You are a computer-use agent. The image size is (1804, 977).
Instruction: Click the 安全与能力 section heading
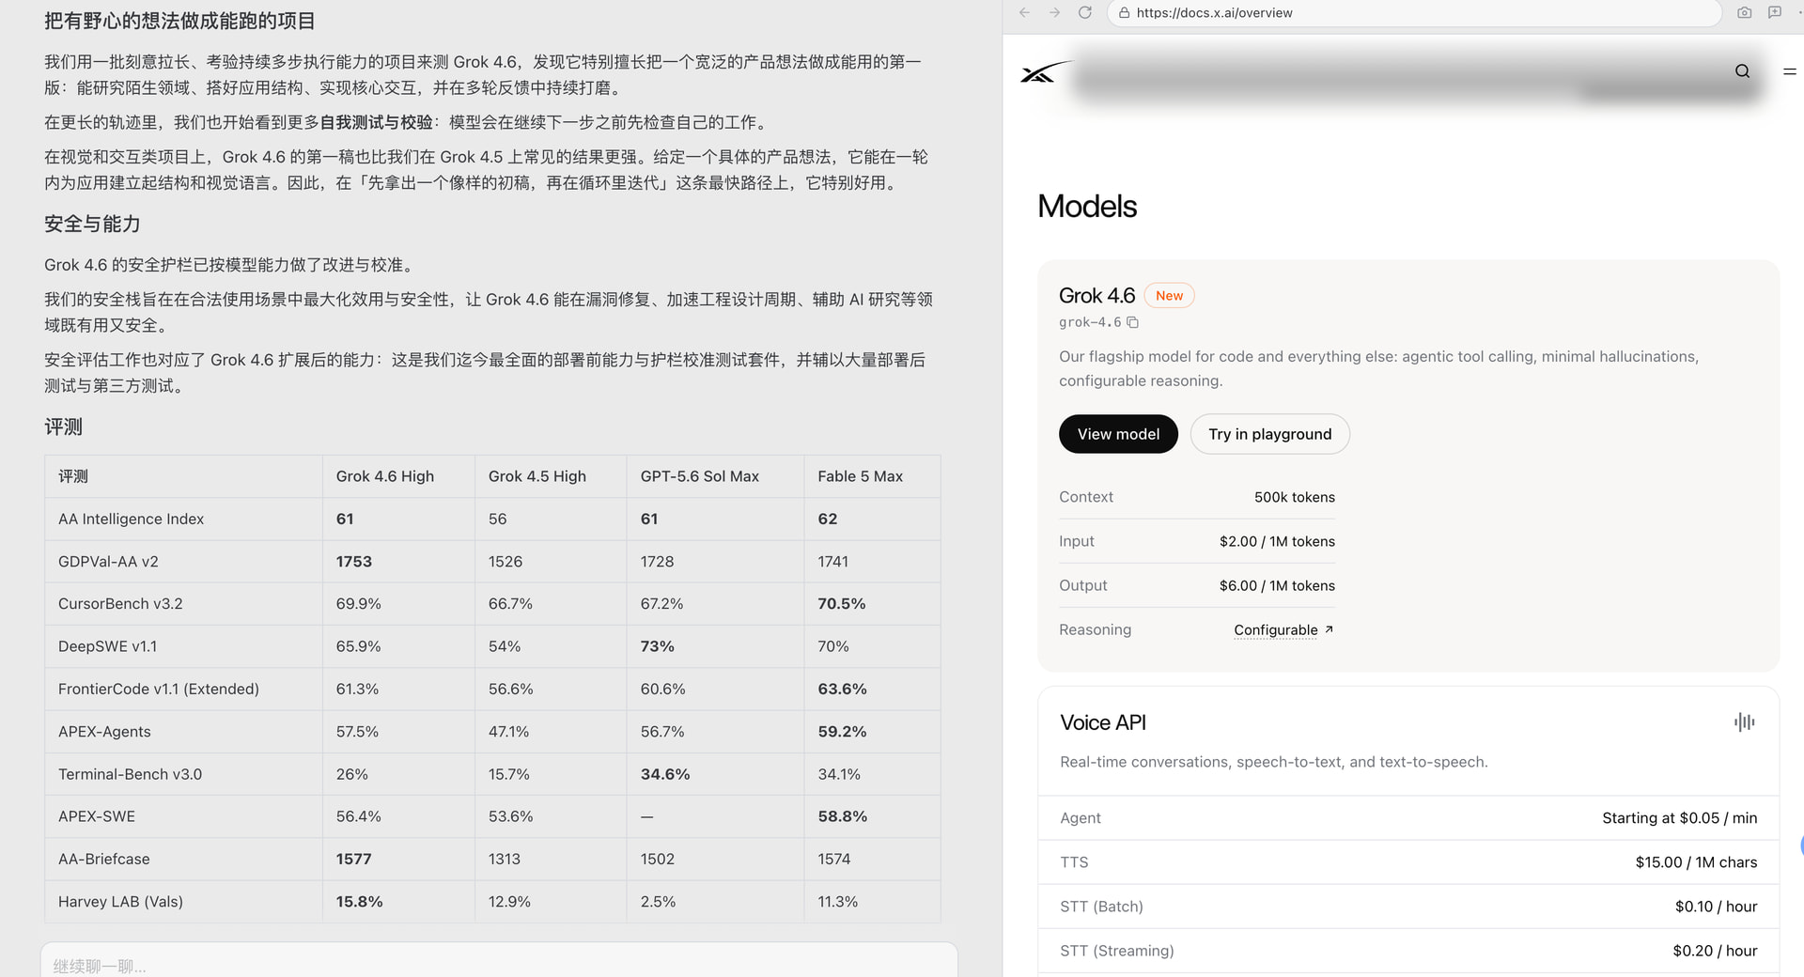point(92,224)
